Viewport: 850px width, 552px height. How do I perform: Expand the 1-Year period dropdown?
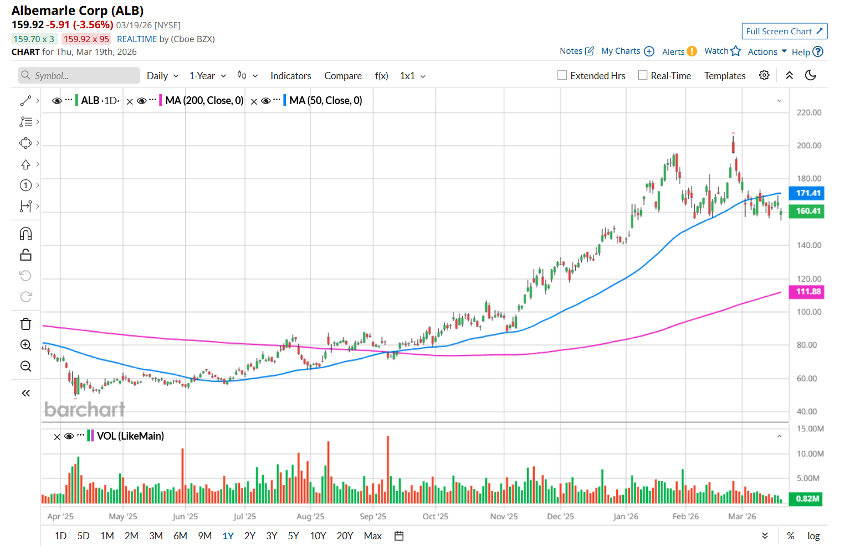(x=207, y=76)
